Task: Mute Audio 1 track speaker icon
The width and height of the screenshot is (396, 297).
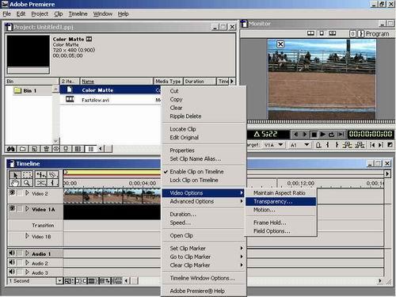Action: pos(12,253)
